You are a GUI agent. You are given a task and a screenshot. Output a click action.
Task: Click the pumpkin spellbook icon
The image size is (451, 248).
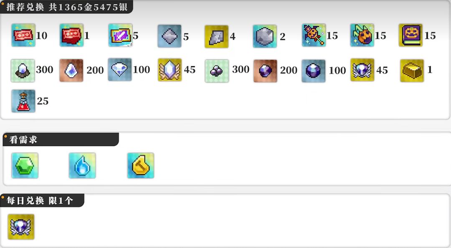410,35
